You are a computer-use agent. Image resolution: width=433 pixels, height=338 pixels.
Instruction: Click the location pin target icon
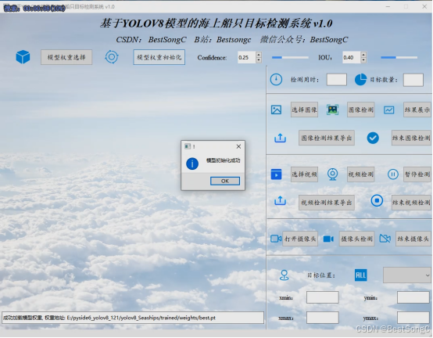pyautogui.click(x=284, y=275)
